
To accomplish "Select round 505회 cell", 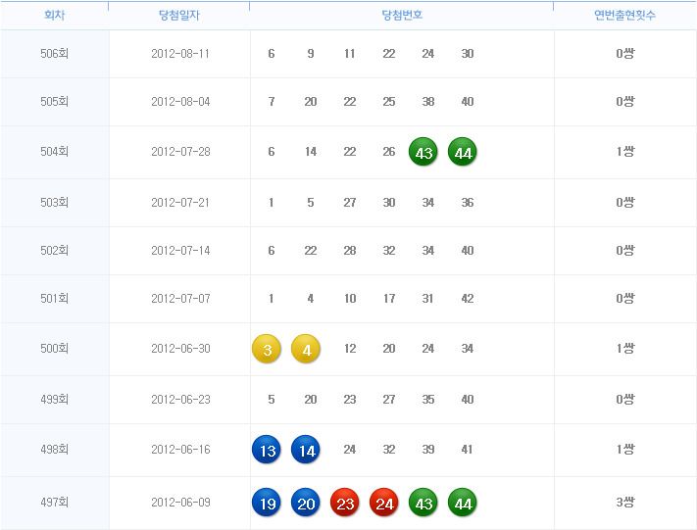I will point(54,102).
